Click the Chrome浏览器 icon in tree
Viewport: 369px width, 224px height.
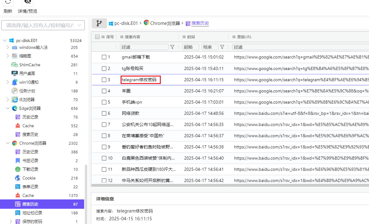15,143
